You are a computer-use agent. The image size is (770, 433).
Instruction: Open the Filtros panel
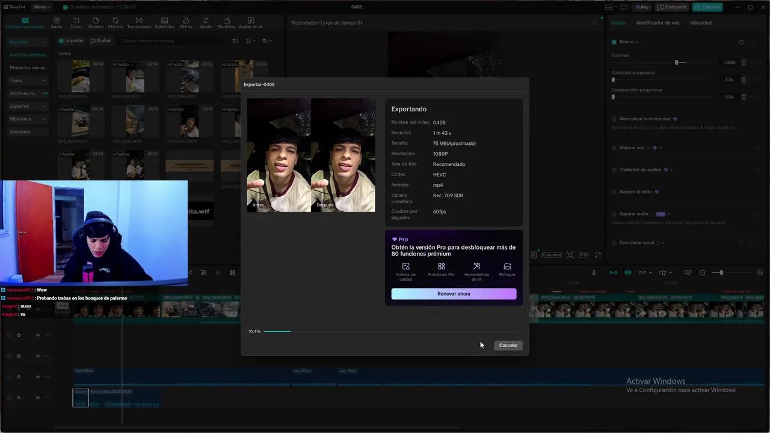[x=186, y=23]
